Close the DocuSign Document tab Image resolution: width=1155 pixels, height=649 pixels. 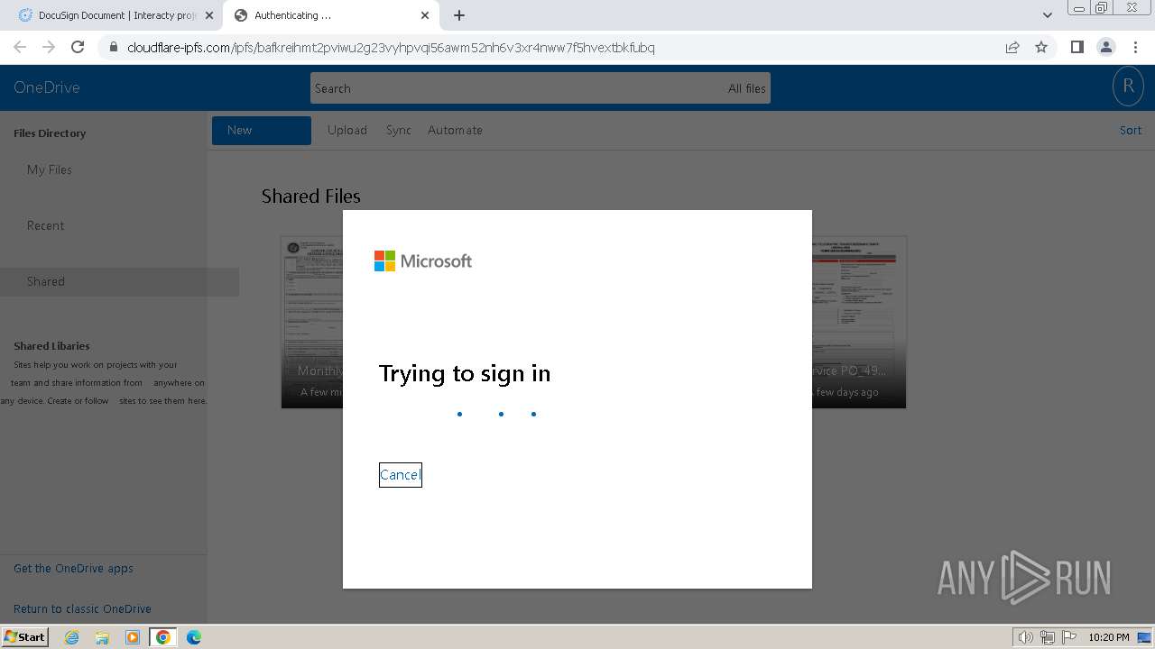[209, 15]
